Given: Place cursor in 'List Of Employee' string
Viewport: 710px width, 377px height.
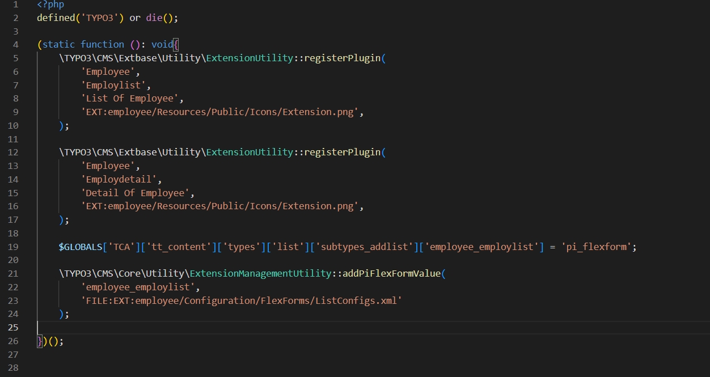Looking at the screenshot, I should point(129,99).
